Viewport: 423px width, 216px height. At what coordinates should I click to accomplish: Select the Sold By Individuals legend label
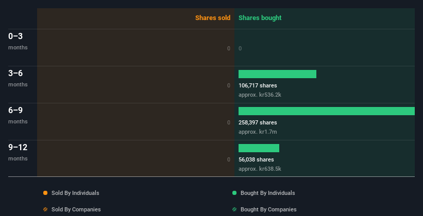[75, 193]
